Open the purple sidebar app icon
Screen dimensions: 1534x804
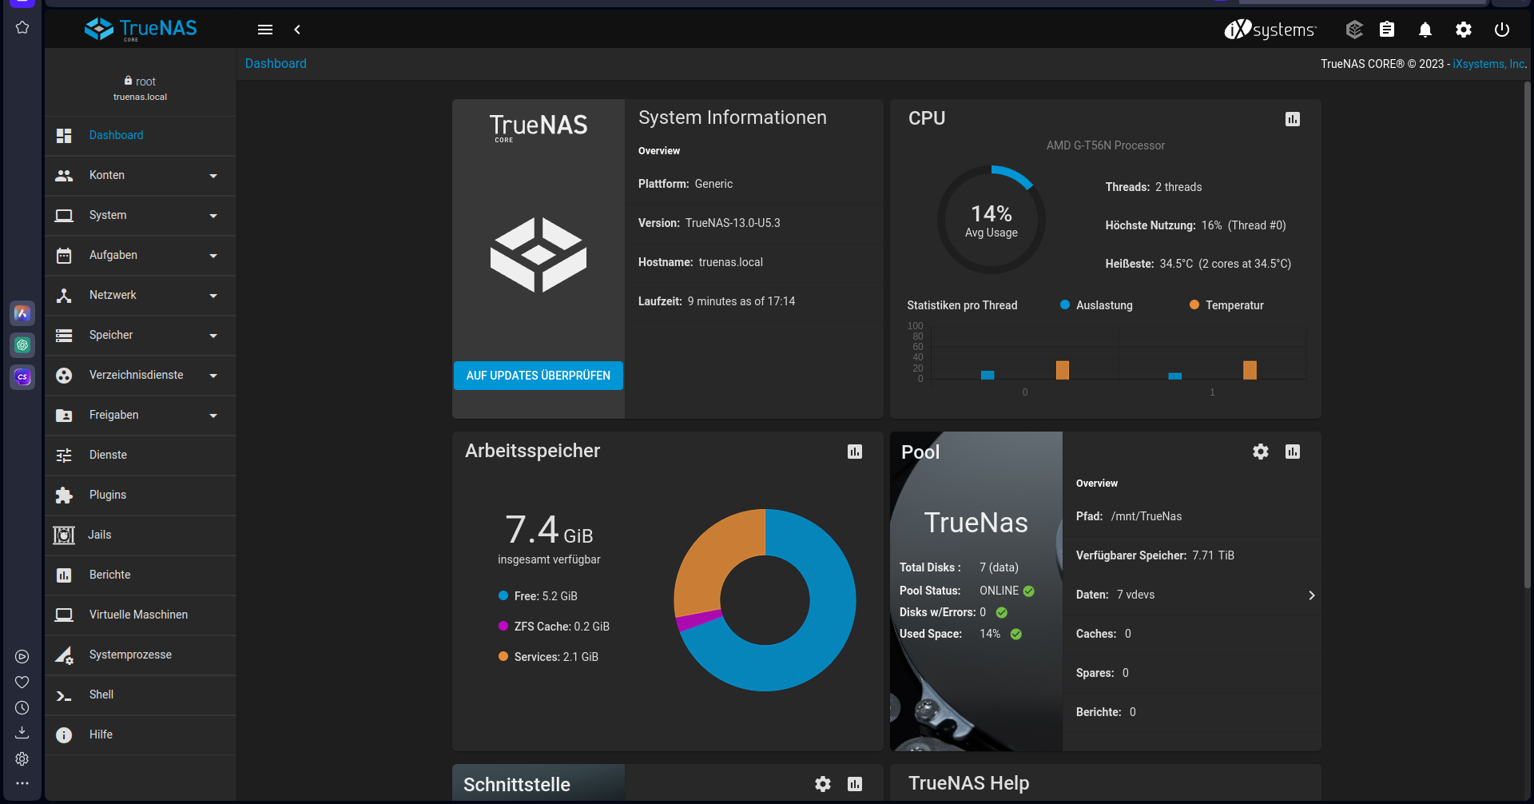point(22,313)
